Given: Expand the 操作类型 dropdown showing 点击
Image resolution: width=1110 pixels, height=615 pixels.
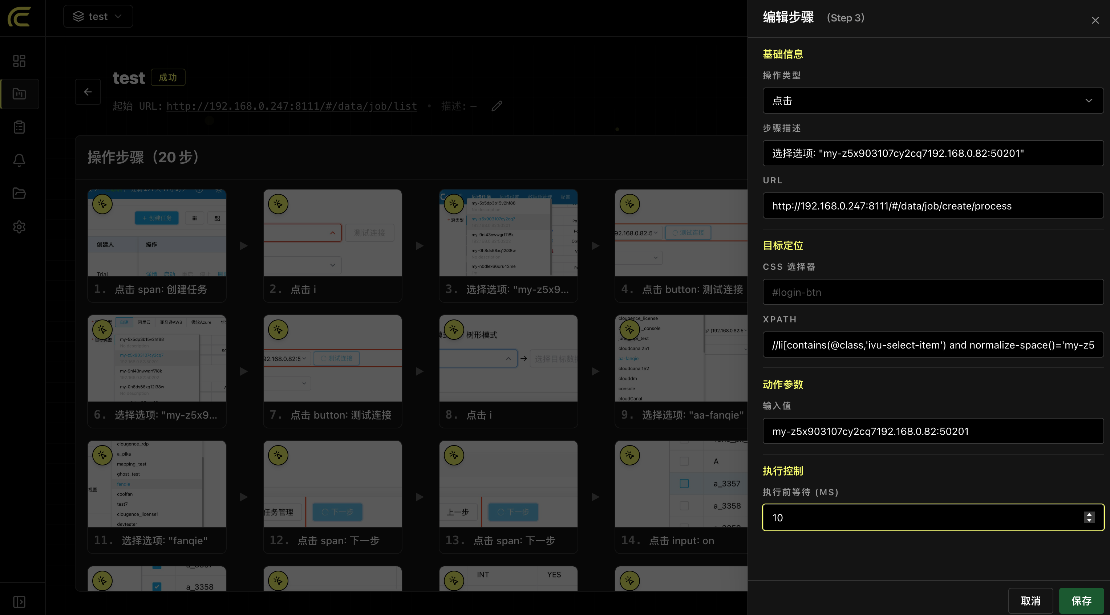Looking at the screenshot, I should pyautogui.click(x=933, y=101).
